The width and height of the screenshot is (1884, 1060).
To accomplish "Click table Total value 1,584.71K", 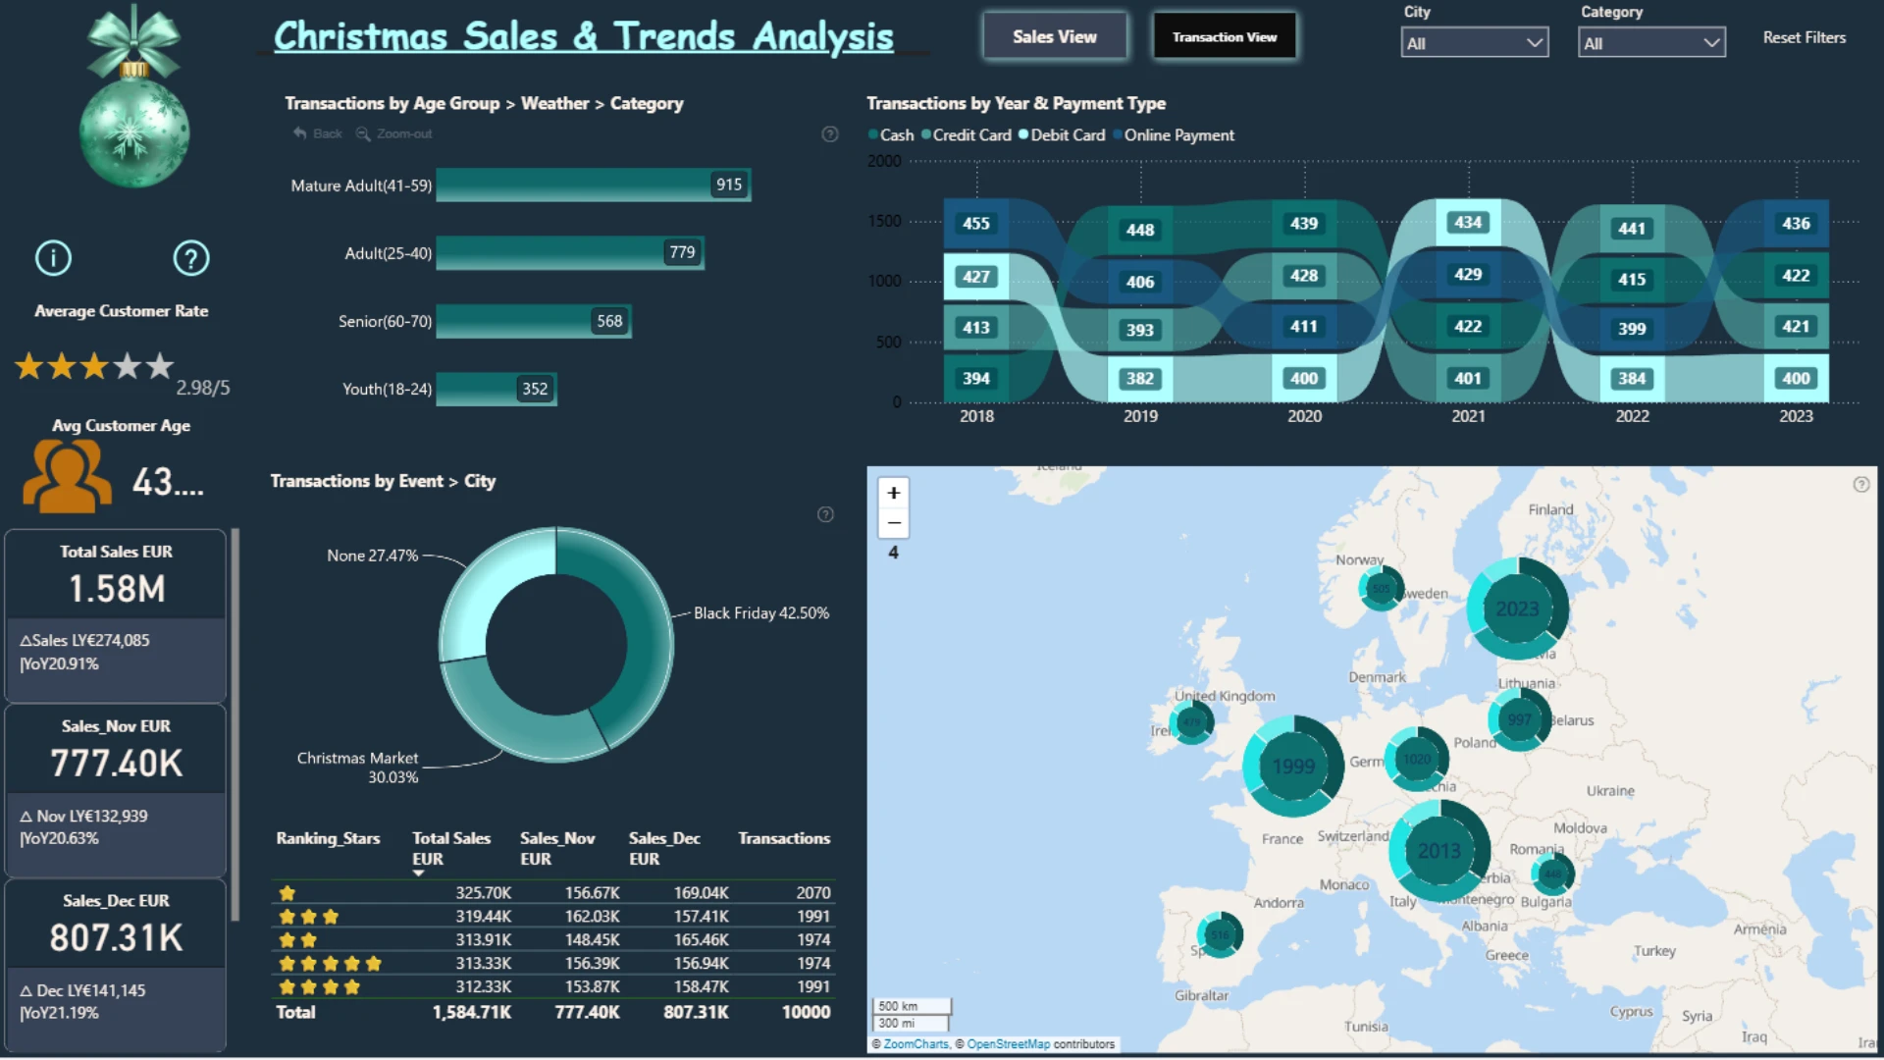I will point(472,1012).
